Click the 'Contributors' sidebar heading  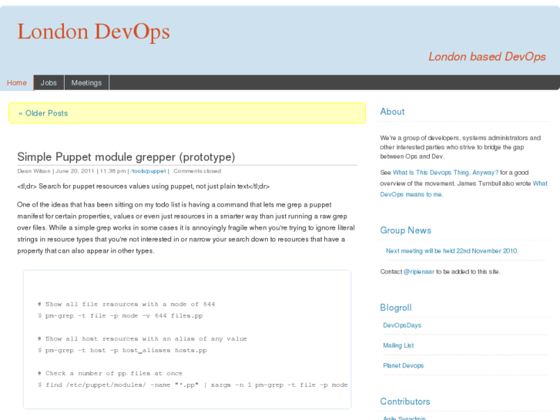(405, 402)
